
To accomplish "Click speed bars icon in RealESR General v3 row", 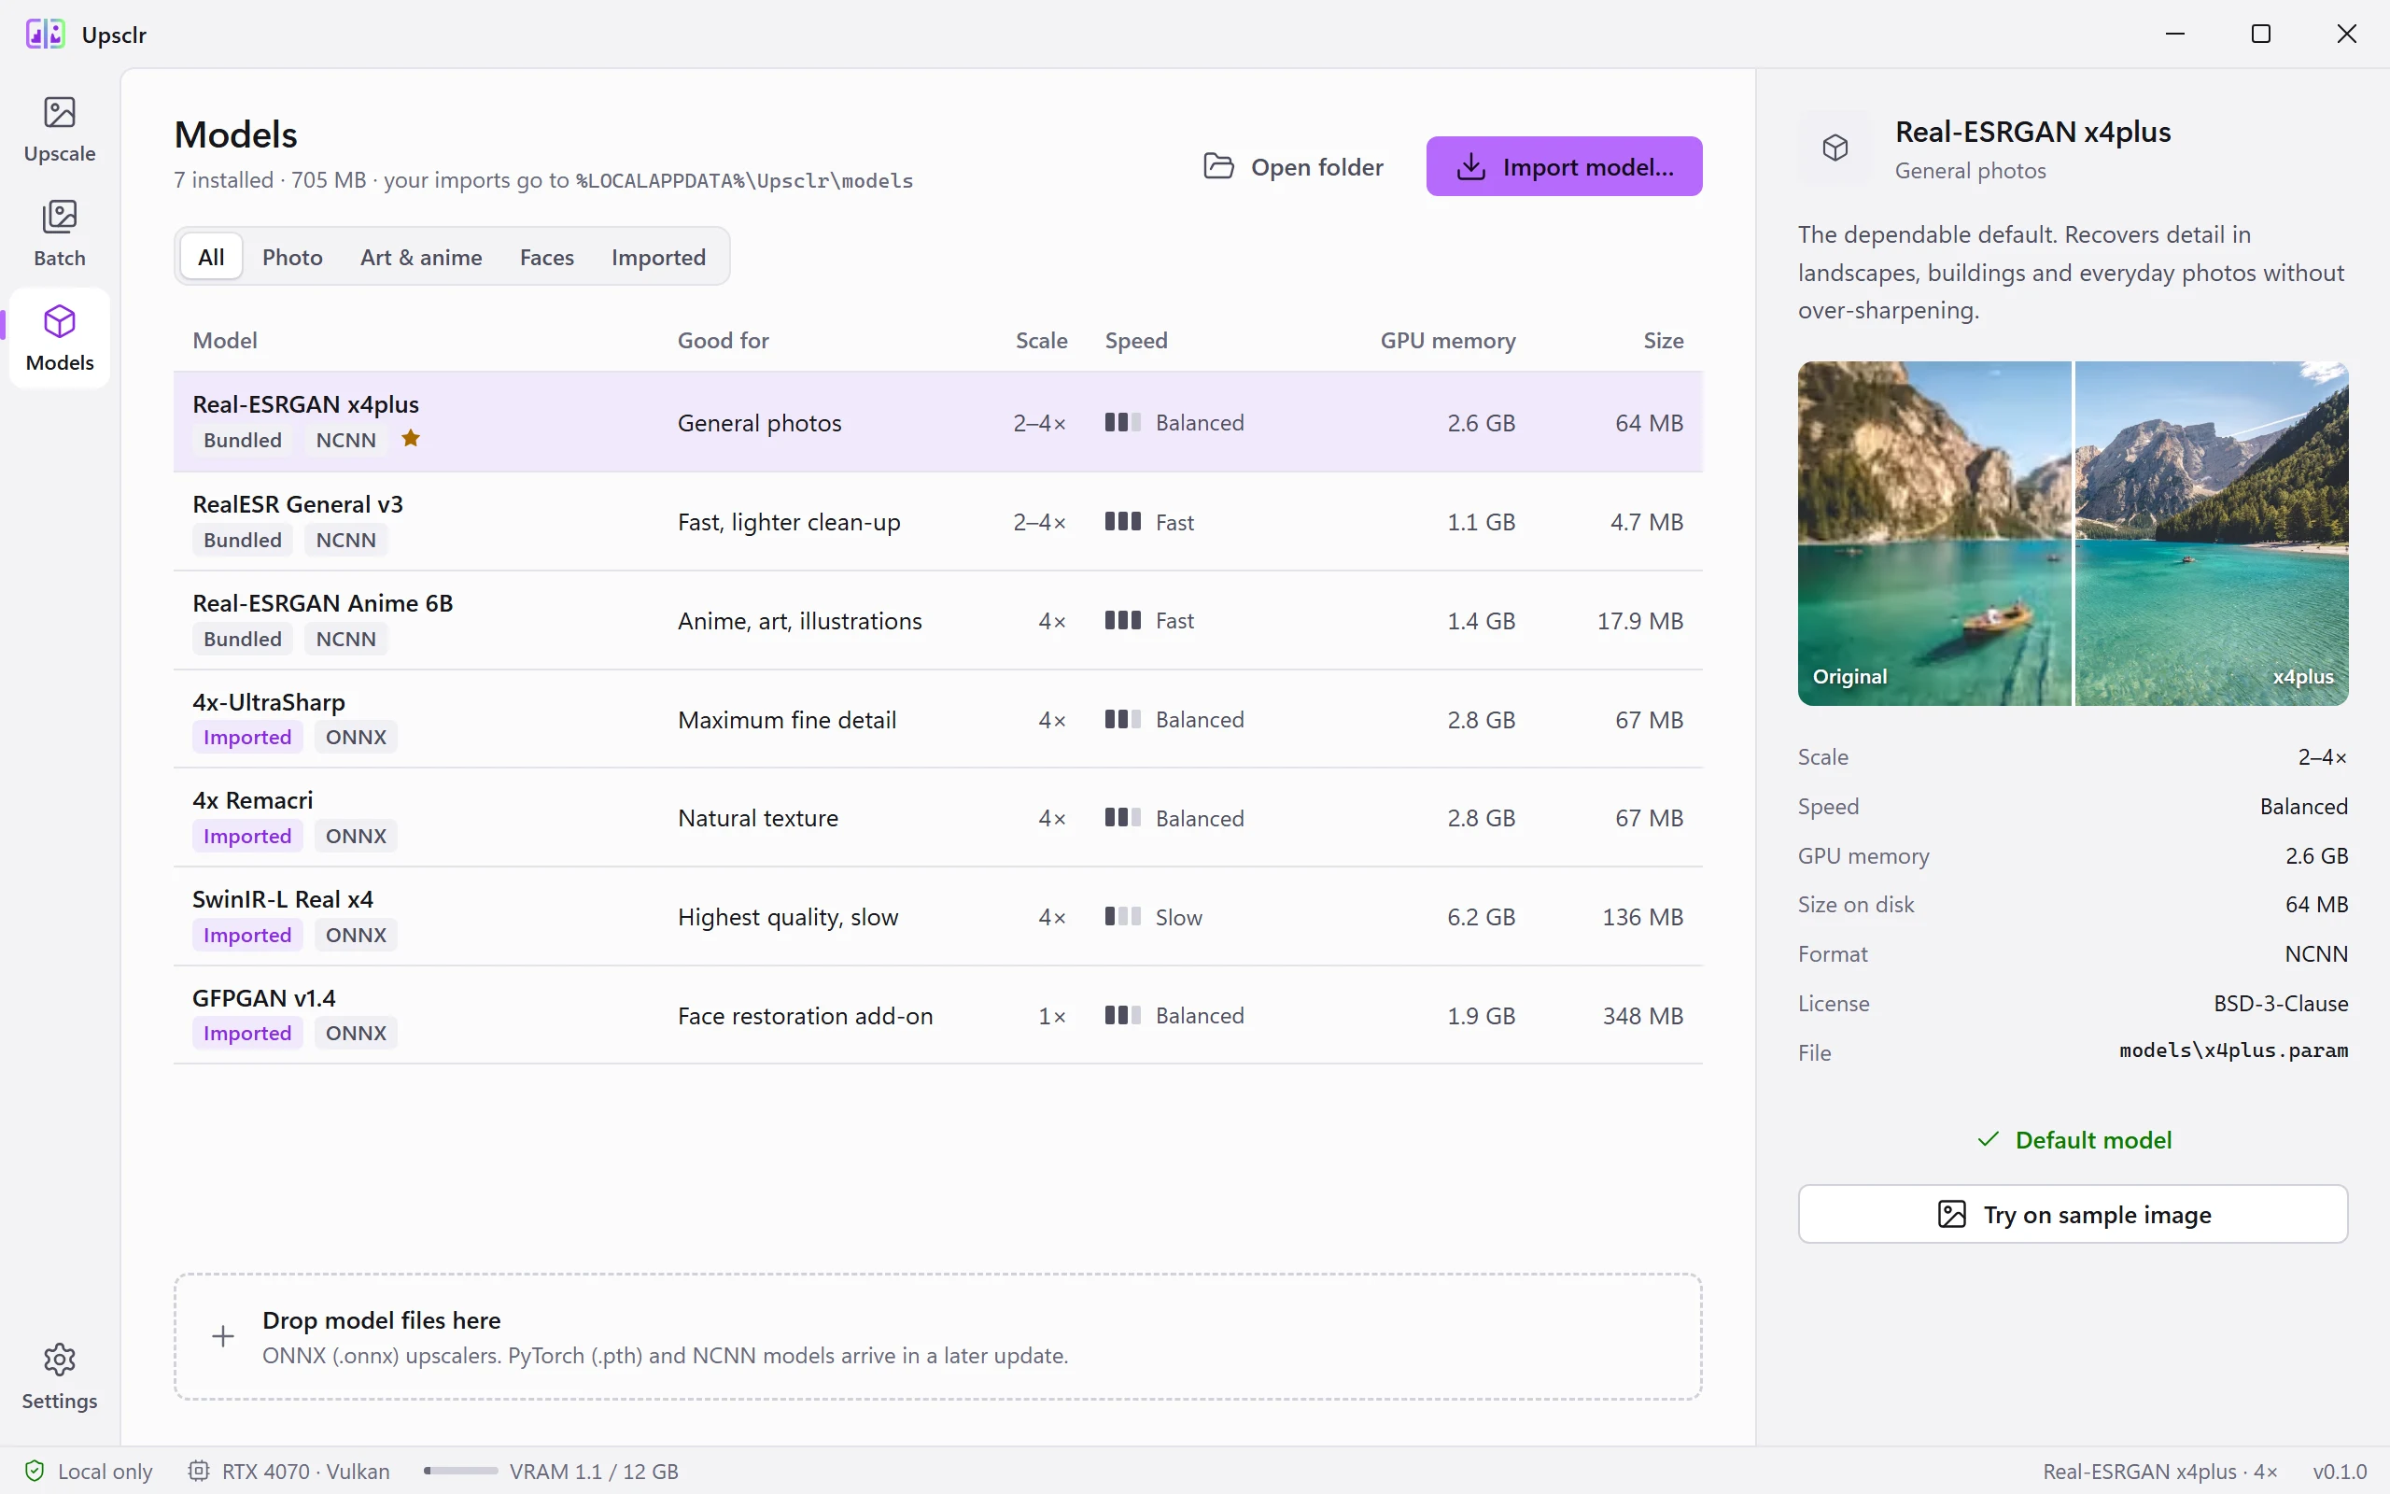I will [1123, 522].
